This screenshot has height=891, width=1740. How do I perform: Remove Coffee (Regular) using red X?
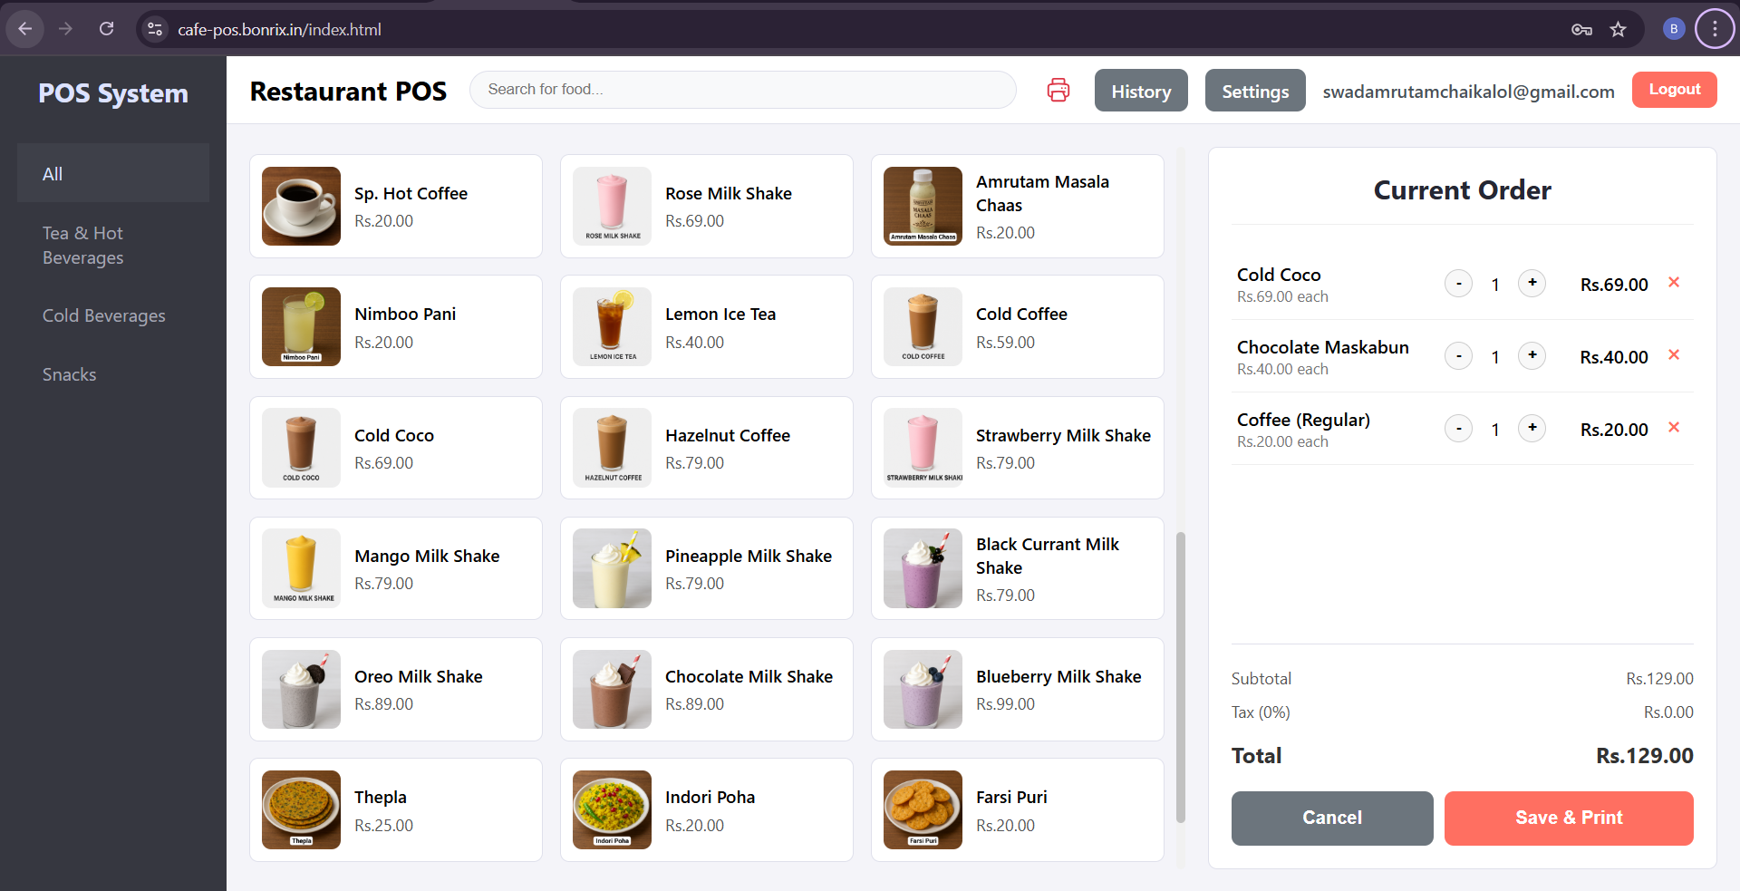1674,428
